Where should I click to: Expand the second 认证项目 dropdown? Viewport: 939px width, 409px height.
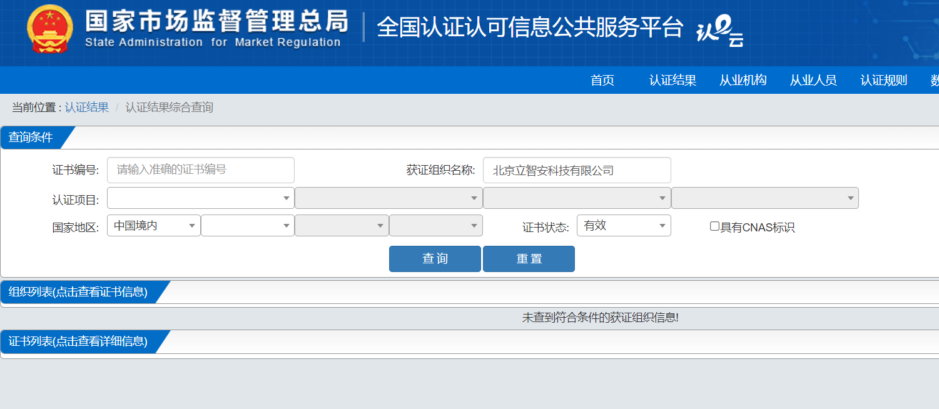pyautogui.click(x=388, y=198)
